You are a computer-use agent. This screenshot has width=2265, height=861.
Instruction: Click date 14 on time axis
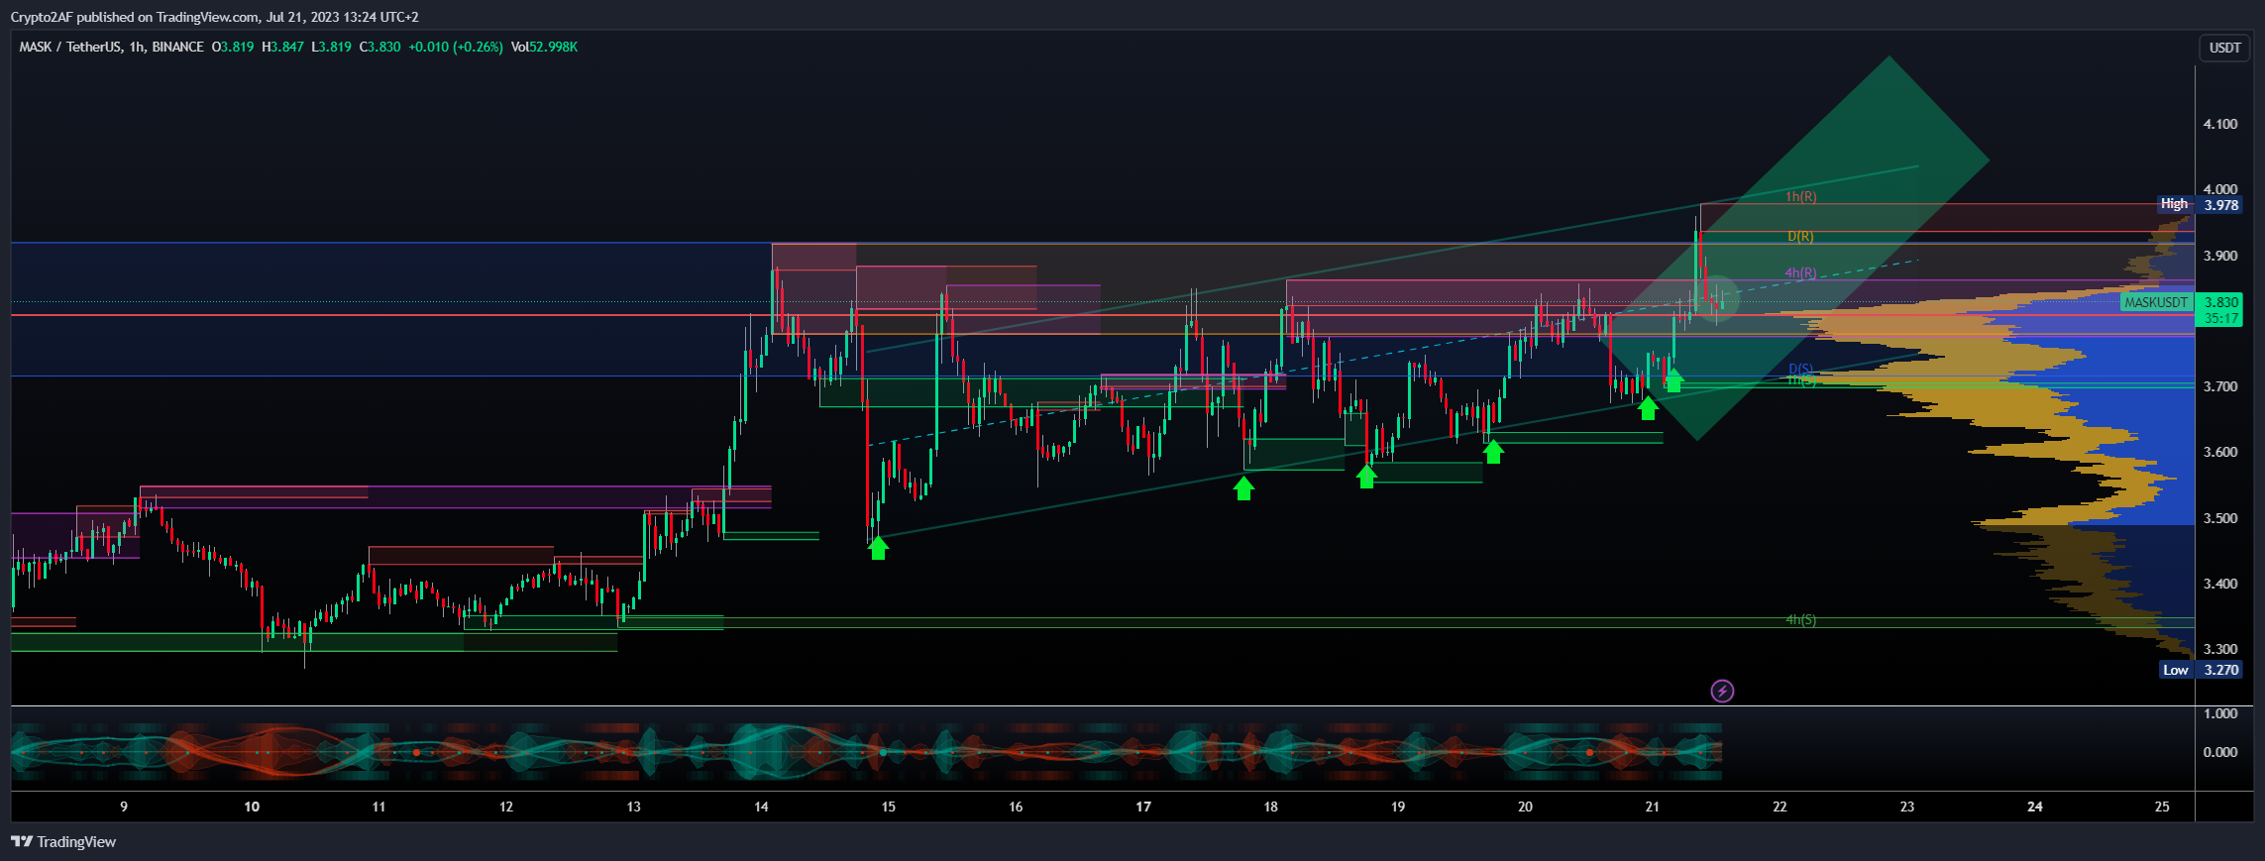(x=761, y=807)
